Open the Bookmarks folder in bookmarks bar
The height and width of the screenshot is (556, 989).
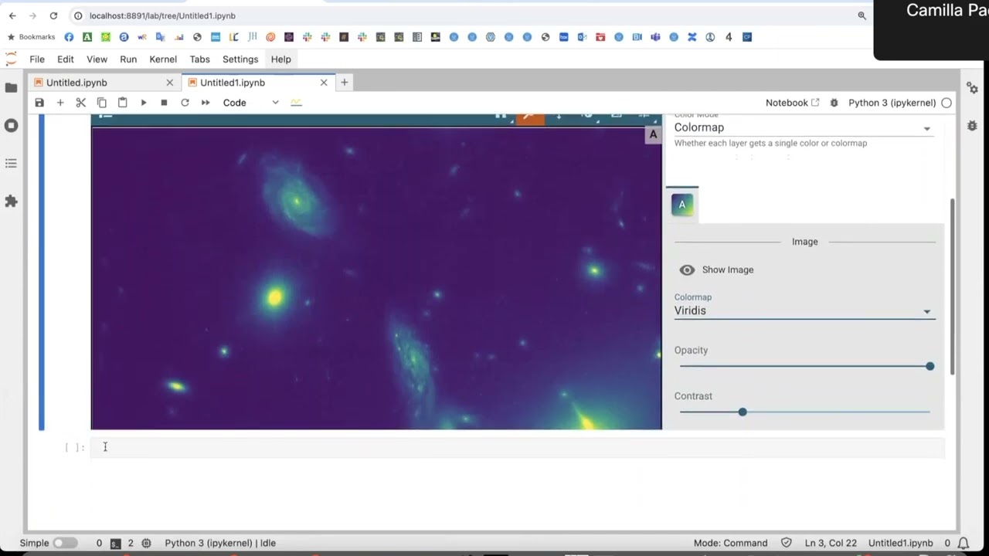point(32,37)
